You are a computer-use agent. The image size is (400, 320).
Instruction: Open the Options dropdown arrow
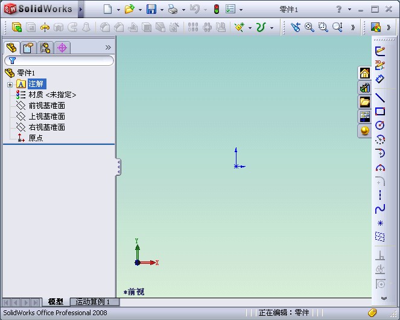click(x=241, y=10)
